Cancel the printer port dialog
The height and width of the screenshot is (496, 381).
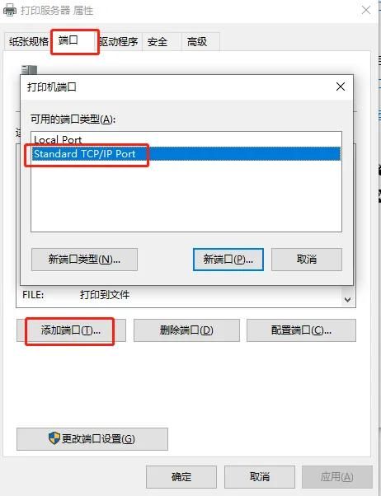(x=307, y=260)
